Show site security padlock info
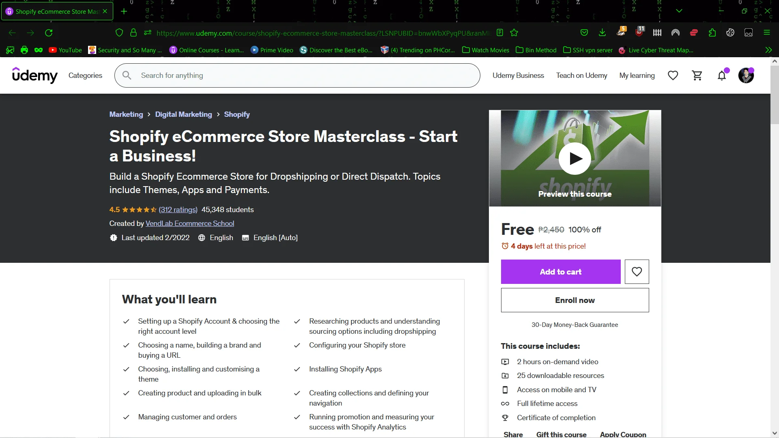The image size is (779, 438). click(x=133, y=33)
